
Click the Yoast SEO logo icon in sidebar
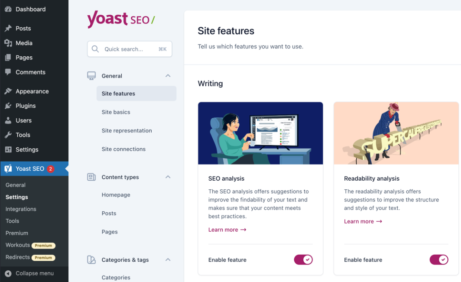coord(8,169)
